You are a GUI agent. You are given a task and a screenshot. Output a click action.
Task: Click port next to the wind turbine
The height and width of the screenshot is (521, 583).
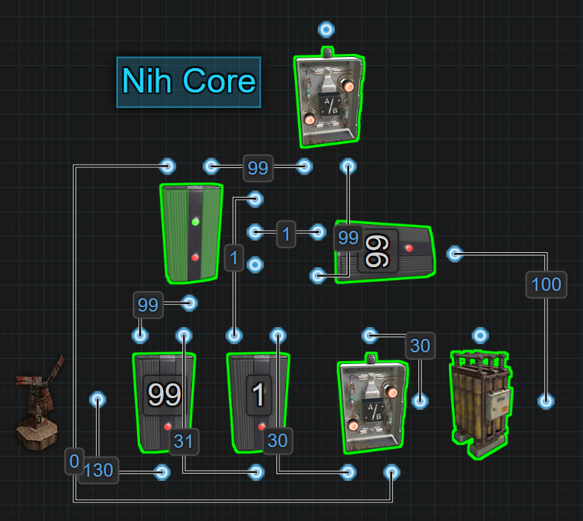click(x=98, y=400)
